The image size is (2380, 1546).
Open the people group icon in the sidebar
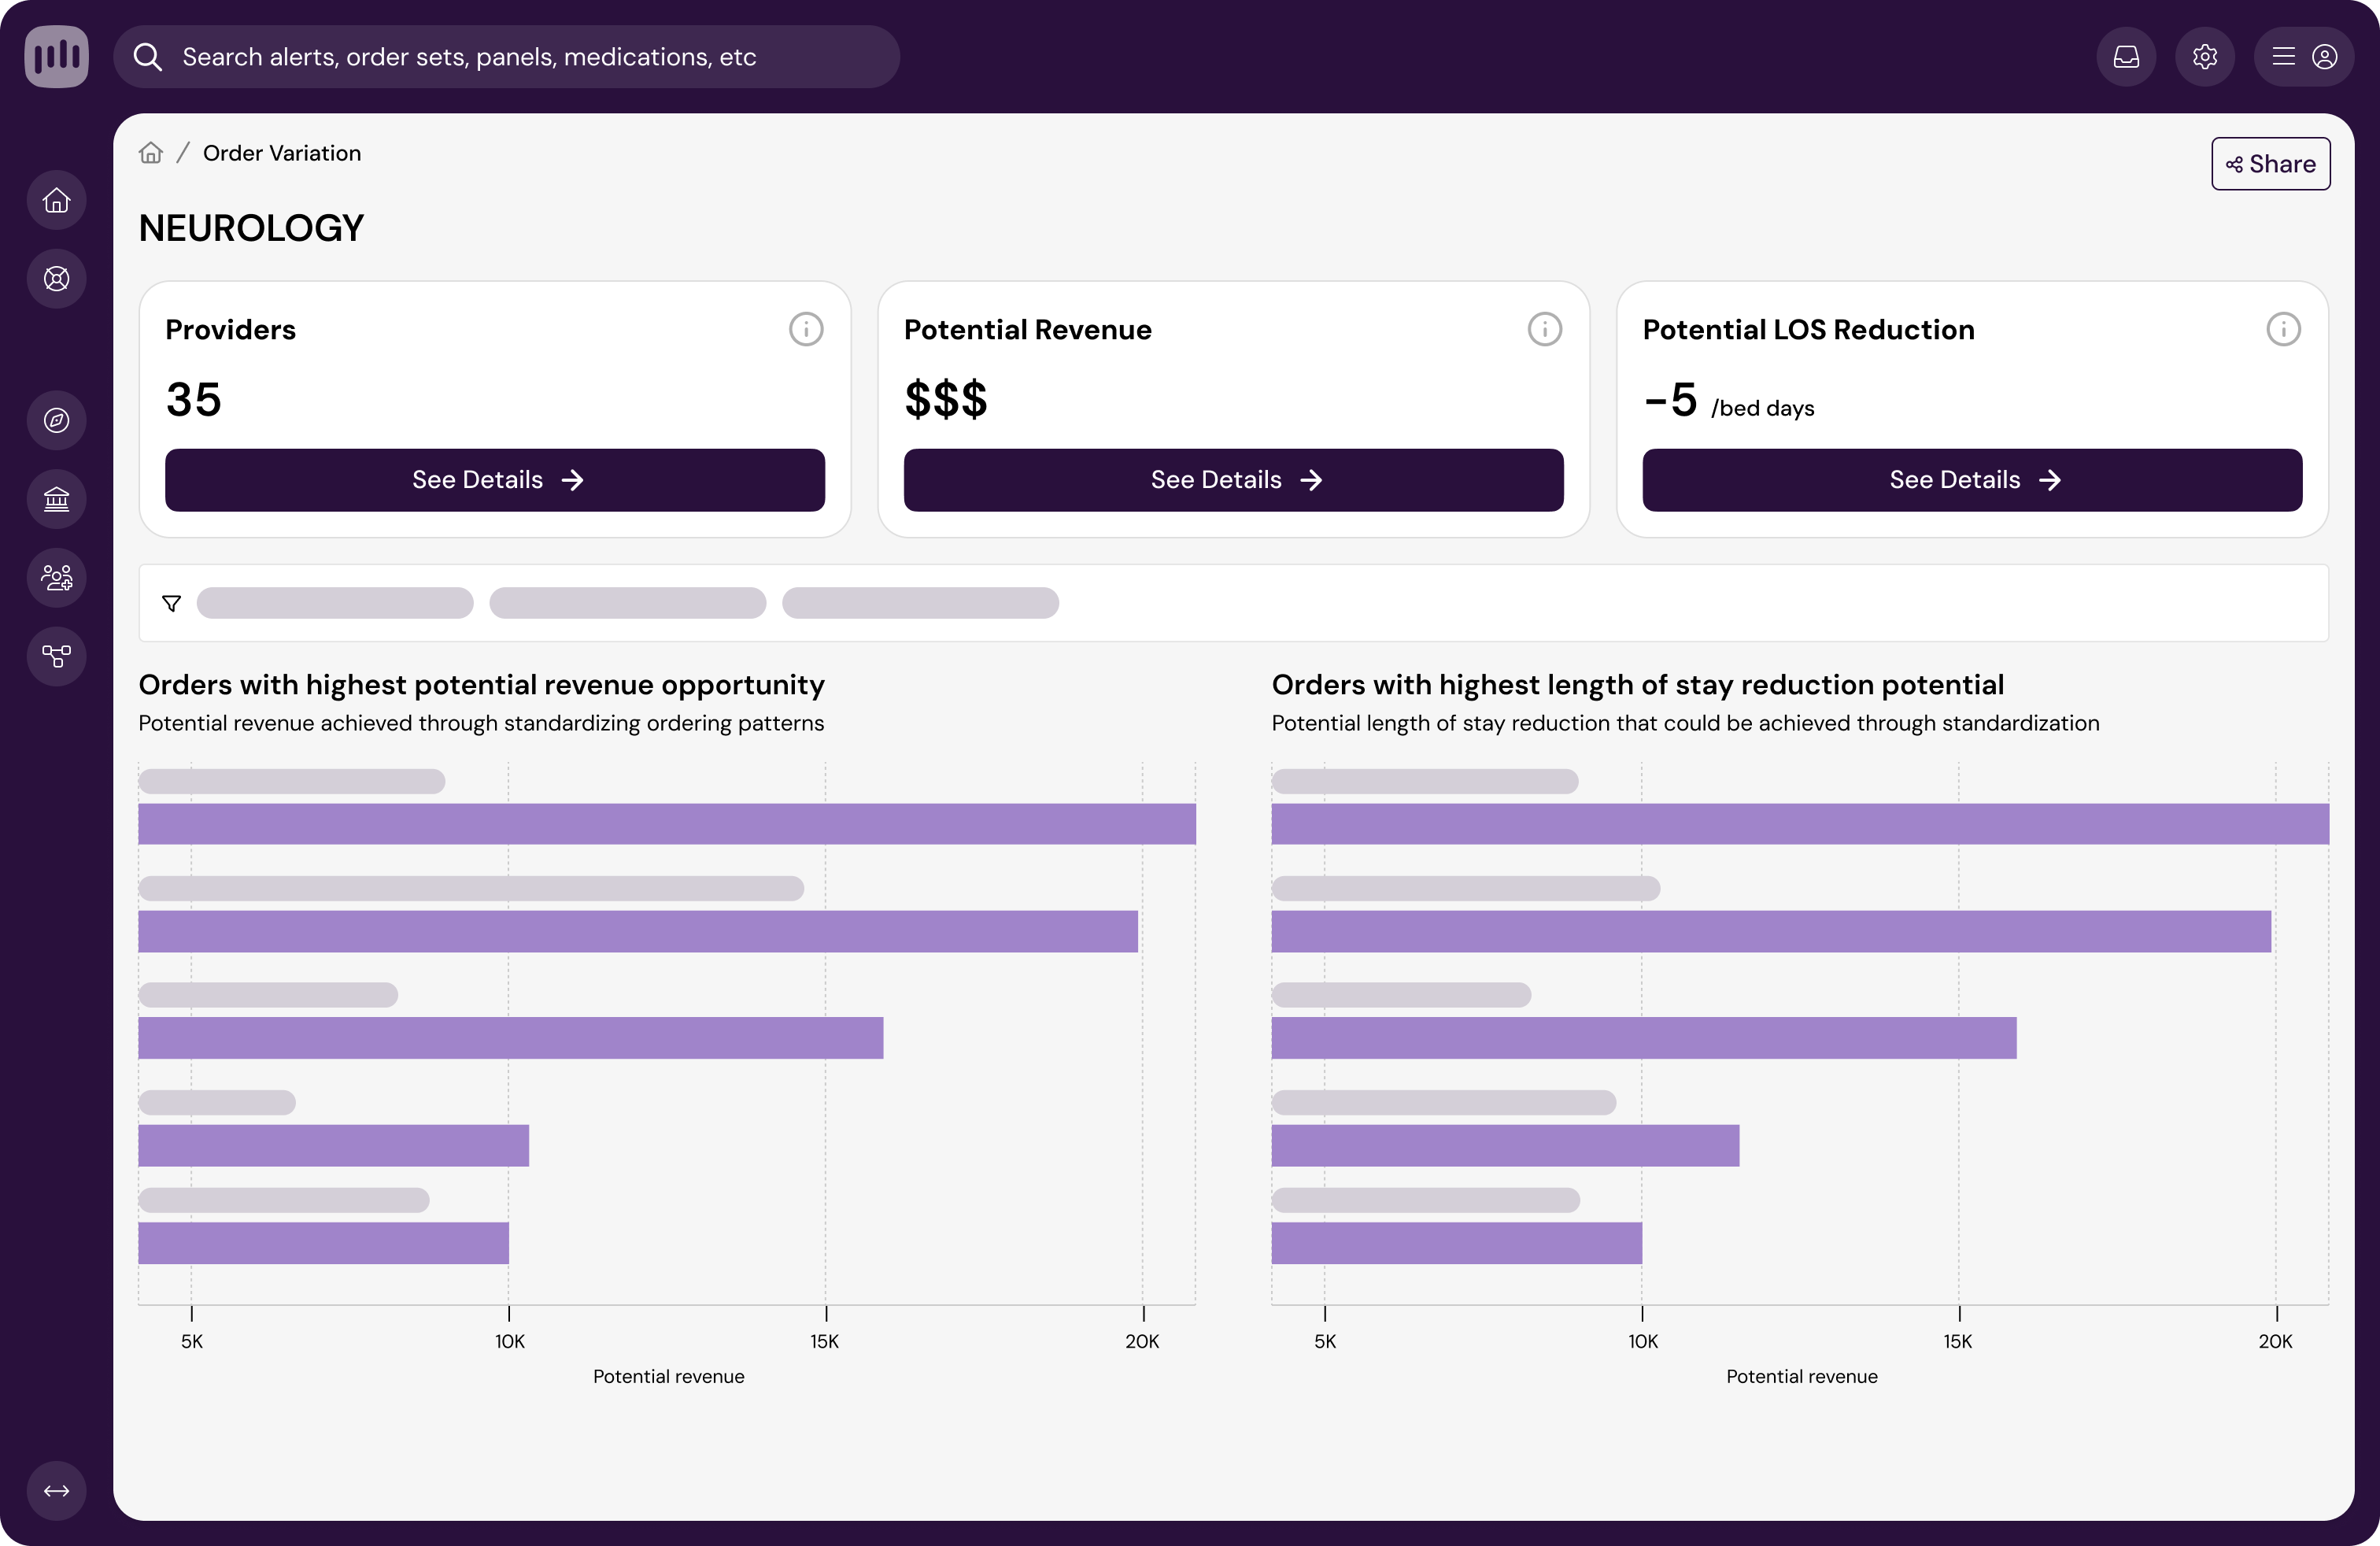pyautogui.click(x=57, y=577)
